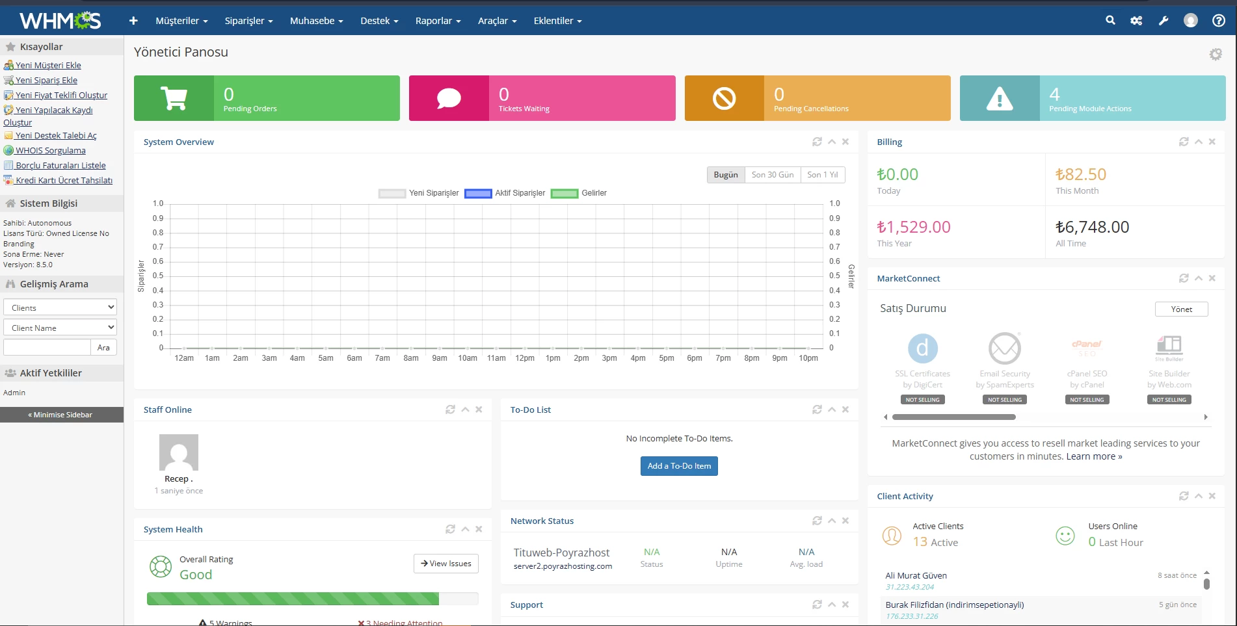Open the user account avatar icon
This screenshot has width=1237, height=626.
coord(1190,20)
